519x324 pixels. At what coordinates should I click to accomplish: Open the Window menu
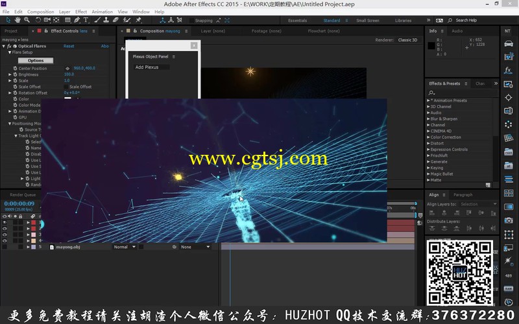click(x=141, y=12)
